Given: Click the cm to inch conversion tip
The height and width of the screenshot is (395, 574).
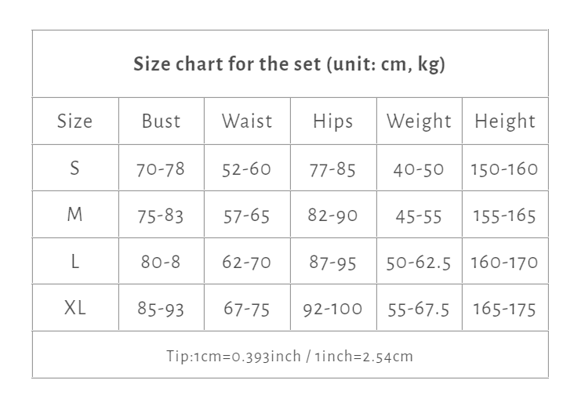Looking at the screenshot, I should [x=289, y=356].
